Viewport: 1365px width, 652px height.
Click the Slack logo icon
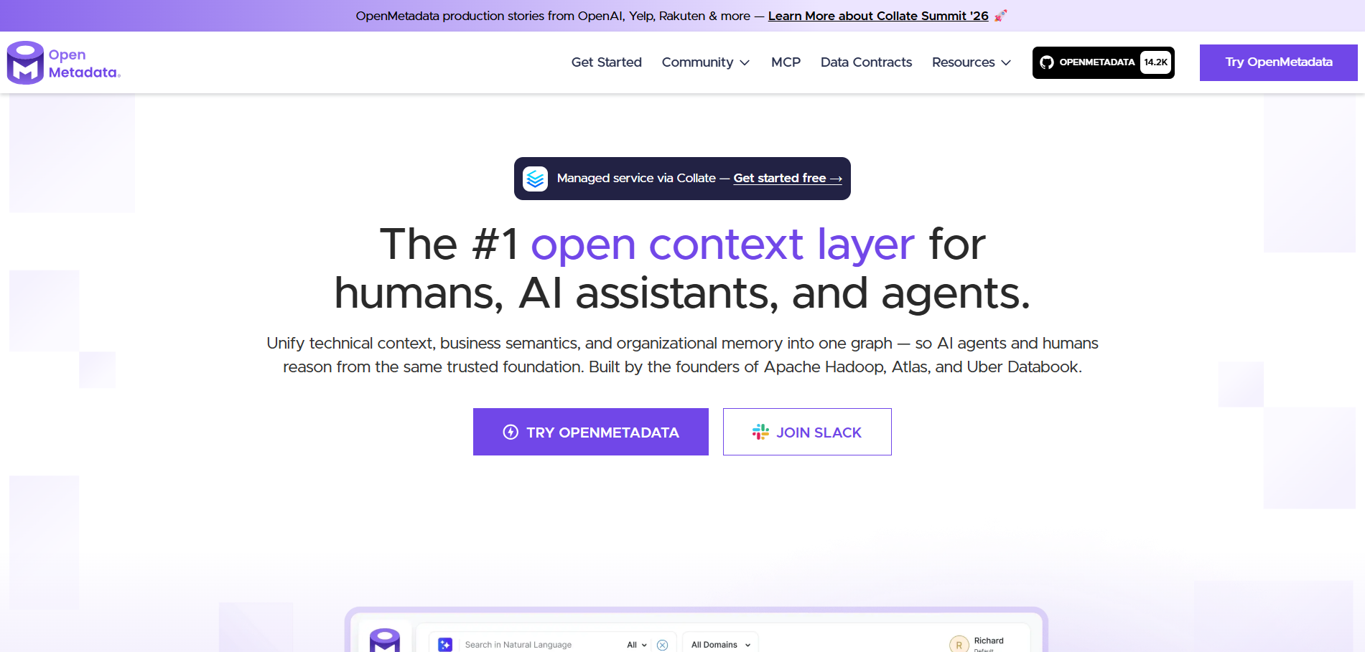coord(760,432)
